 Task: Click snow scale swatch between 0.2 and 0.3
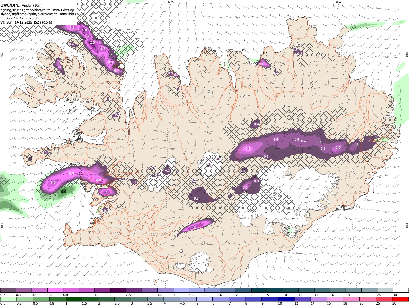tap(8, 290)
